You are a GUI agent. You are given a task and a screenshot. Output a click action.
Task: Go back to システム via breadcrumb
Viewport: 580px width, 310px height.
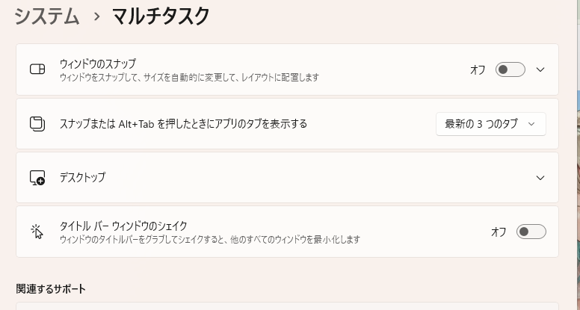coord(47,16)
